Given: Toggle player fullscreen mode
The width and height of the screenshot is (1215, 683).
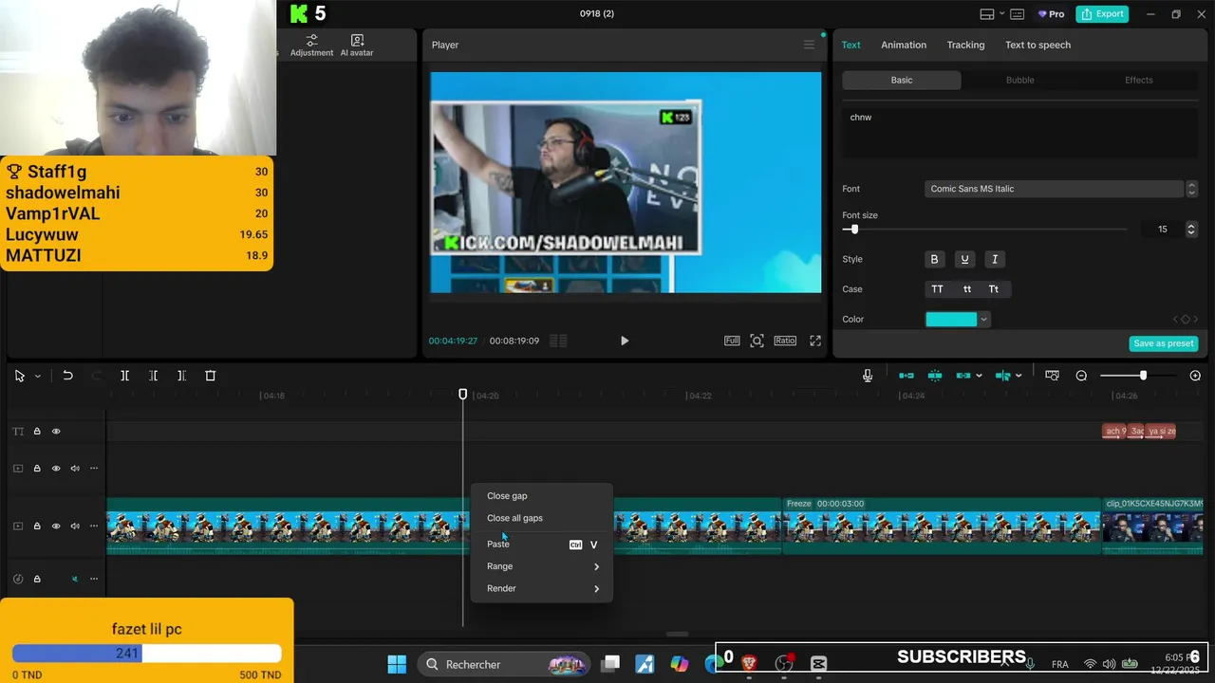Looking at the screenshot, I should 815,341.
